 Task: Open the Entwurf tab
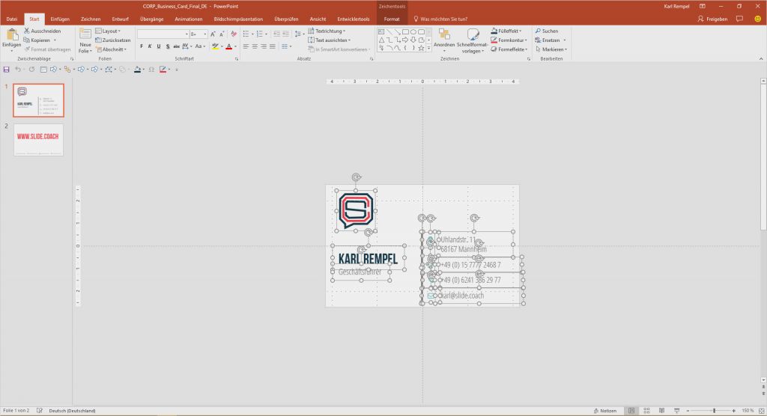click(120, 19)
